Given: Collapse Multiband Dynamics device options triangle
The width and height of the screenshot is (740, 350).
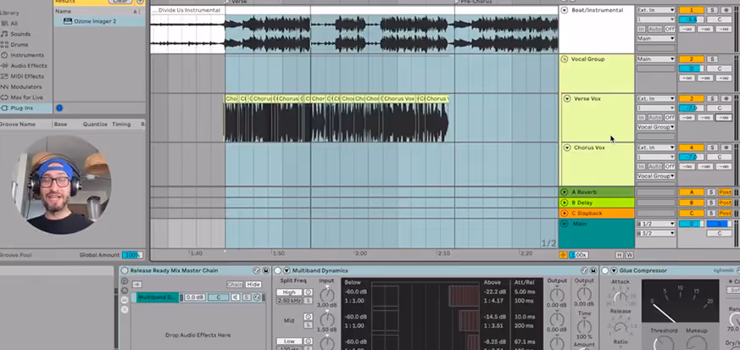Looking at the screenshot, I should click(287, 270).
